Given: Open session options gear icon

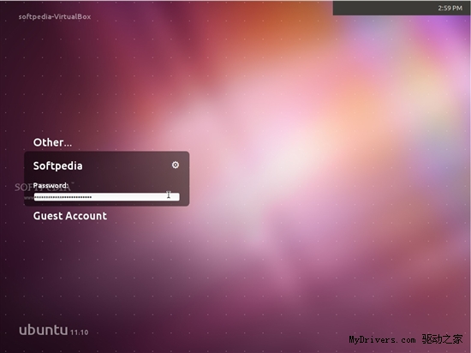Looking at the screenshot, I should (x=176, y=165).
